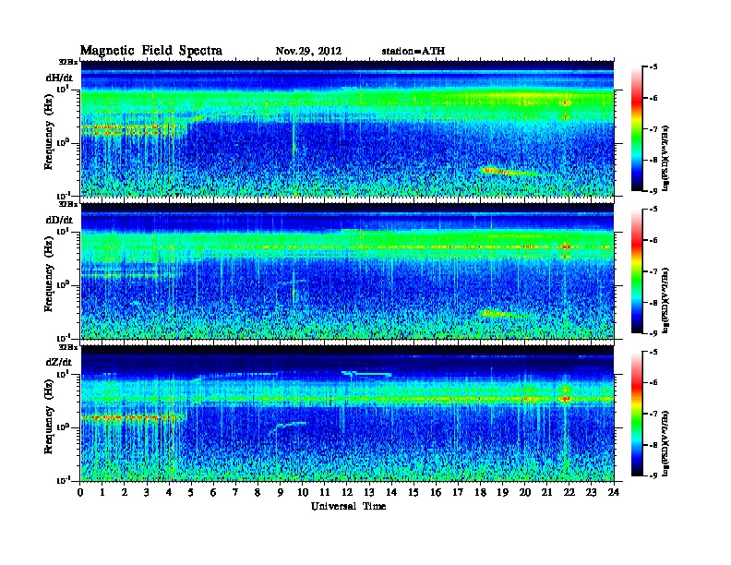Viewport: 731px width, 565px height.
Task: Click hour 9 on the Universal Time axis
Action: coord(281,493)
